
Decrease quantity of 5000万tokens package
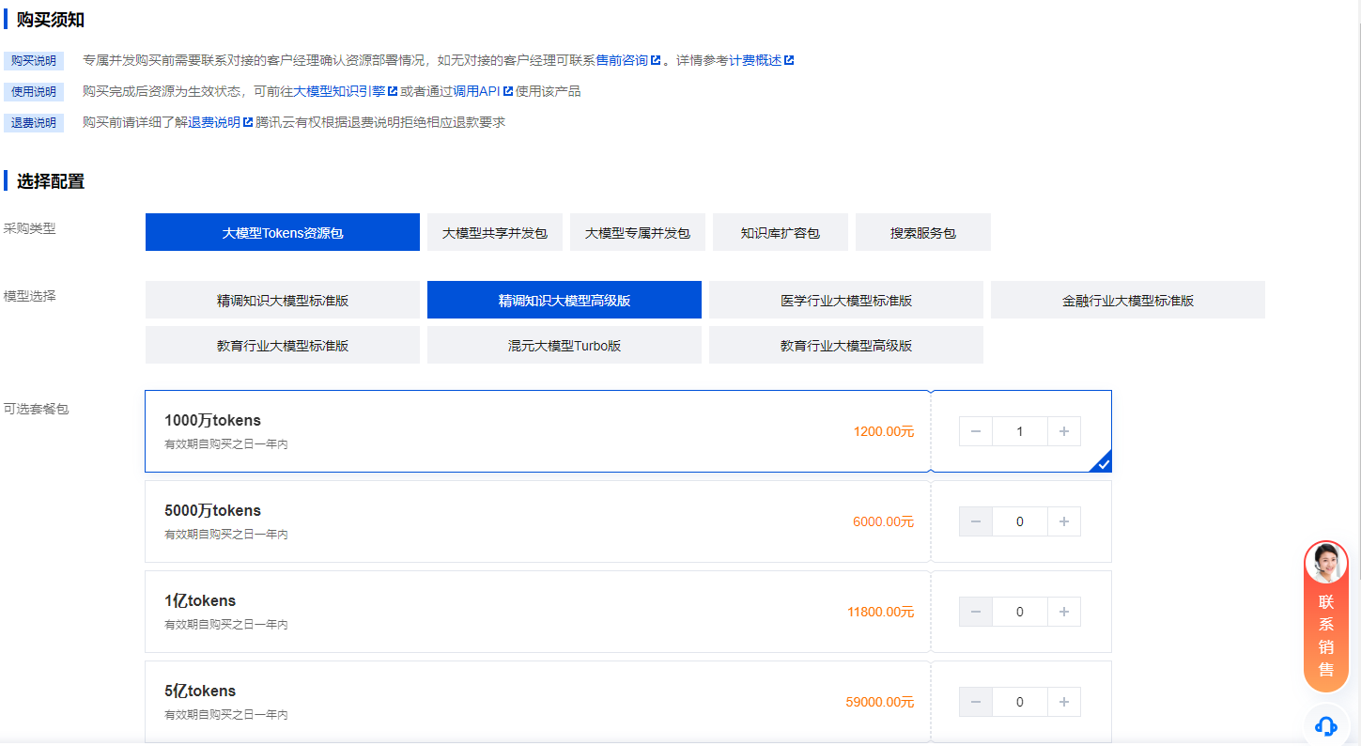(976, 521)
